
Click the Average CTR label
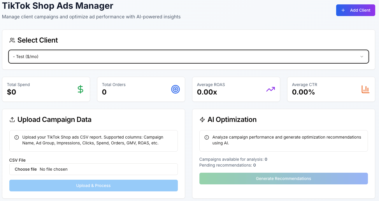(305, 85)
